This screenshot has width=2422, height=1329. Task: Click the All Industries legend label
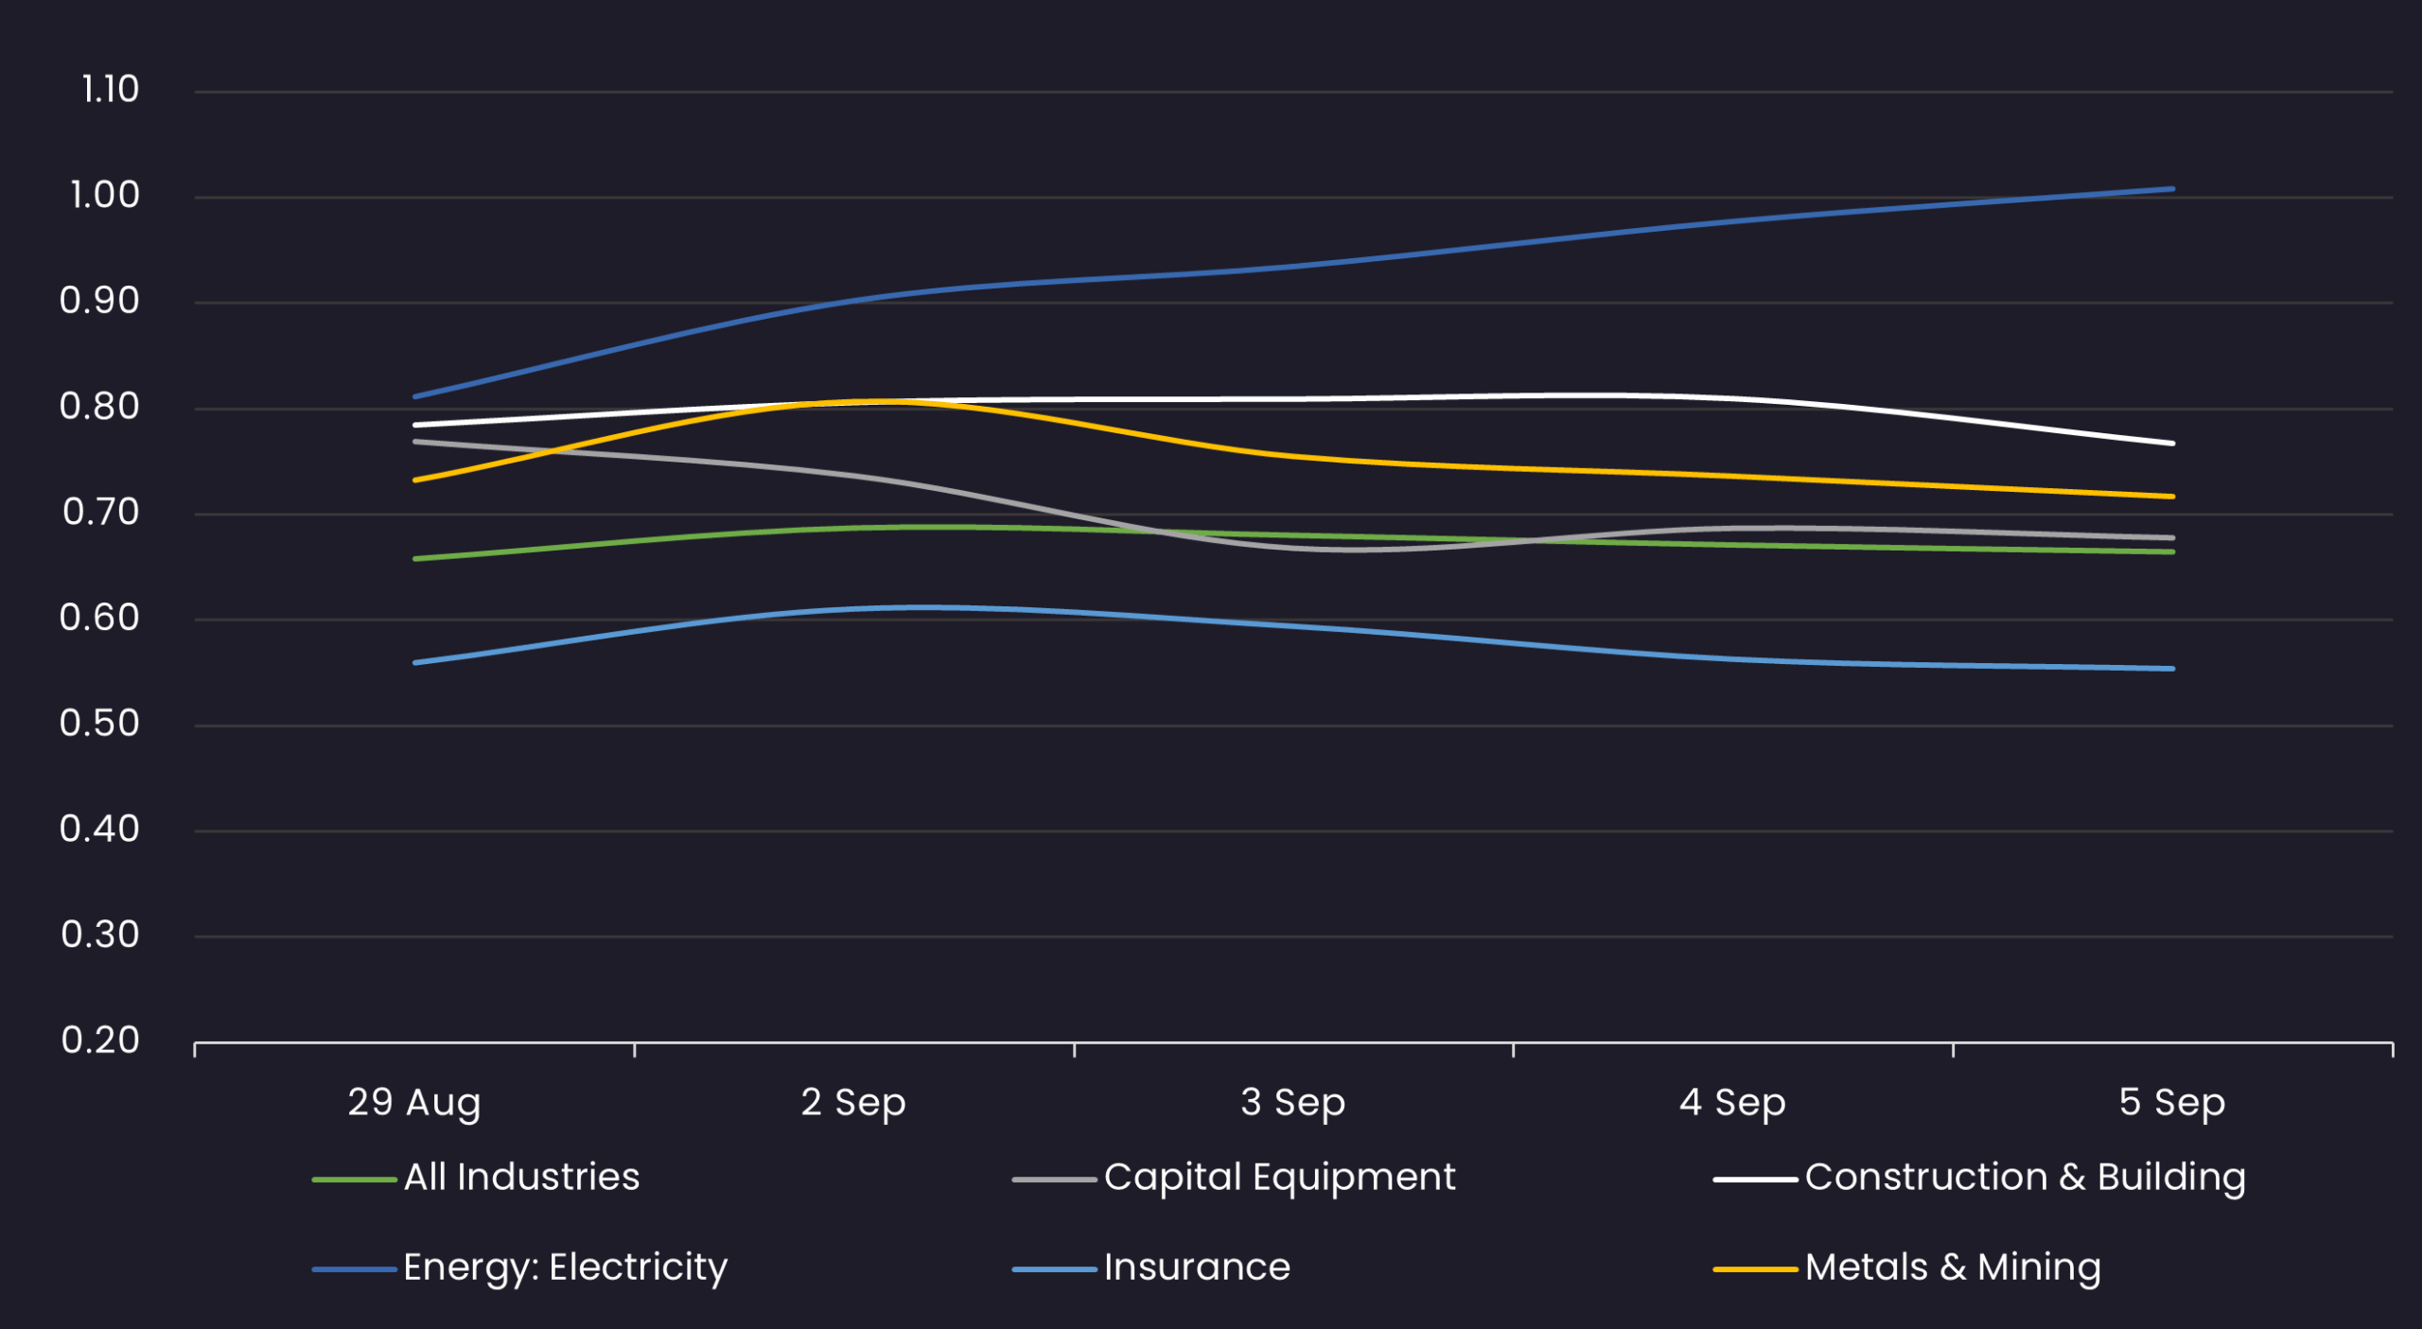pos(521,1178)
